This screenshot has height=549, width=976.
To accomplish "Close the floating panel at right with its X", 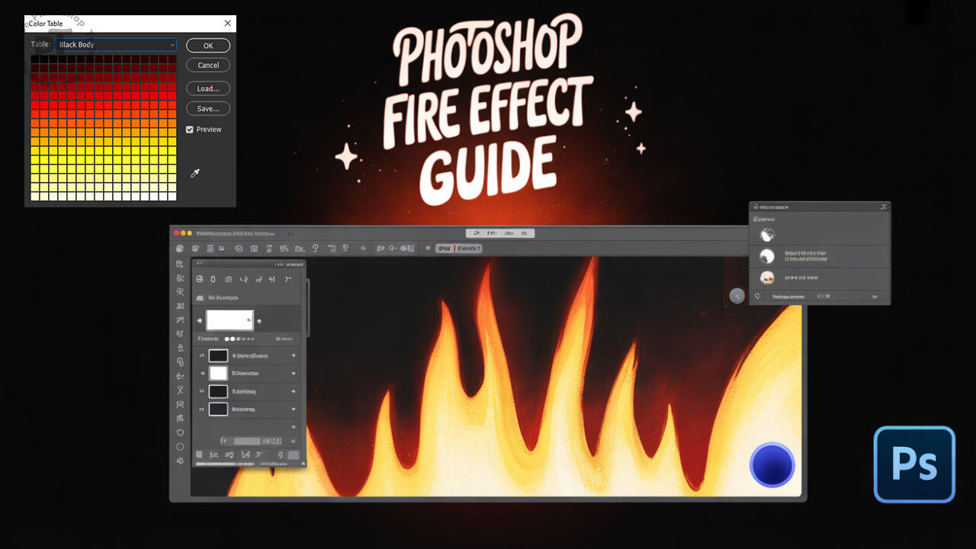I will [883, 207].
